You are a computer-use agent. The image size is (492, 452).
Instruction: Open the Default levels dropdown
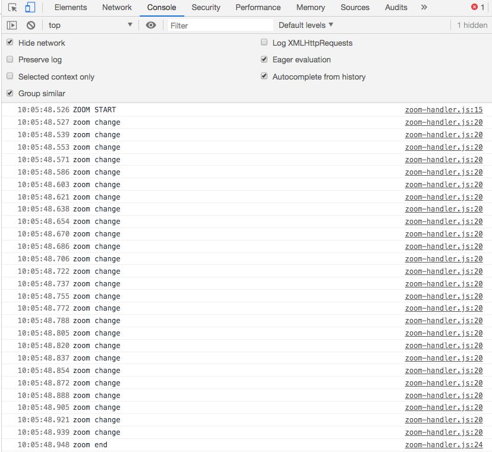(305, 25)
